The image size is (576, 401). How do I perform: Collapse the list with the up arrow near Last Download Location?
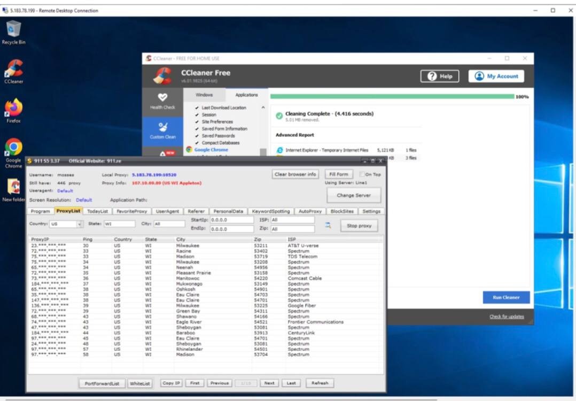pos(263,107)
